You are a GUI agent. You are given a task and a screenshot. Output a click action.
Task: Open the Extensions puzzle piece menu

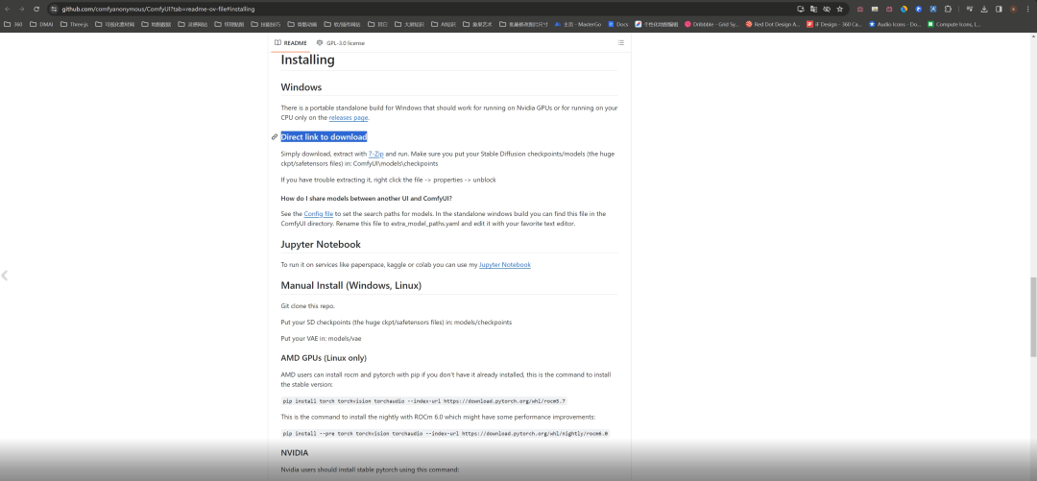pyautogui.click(x=948, y=10)
